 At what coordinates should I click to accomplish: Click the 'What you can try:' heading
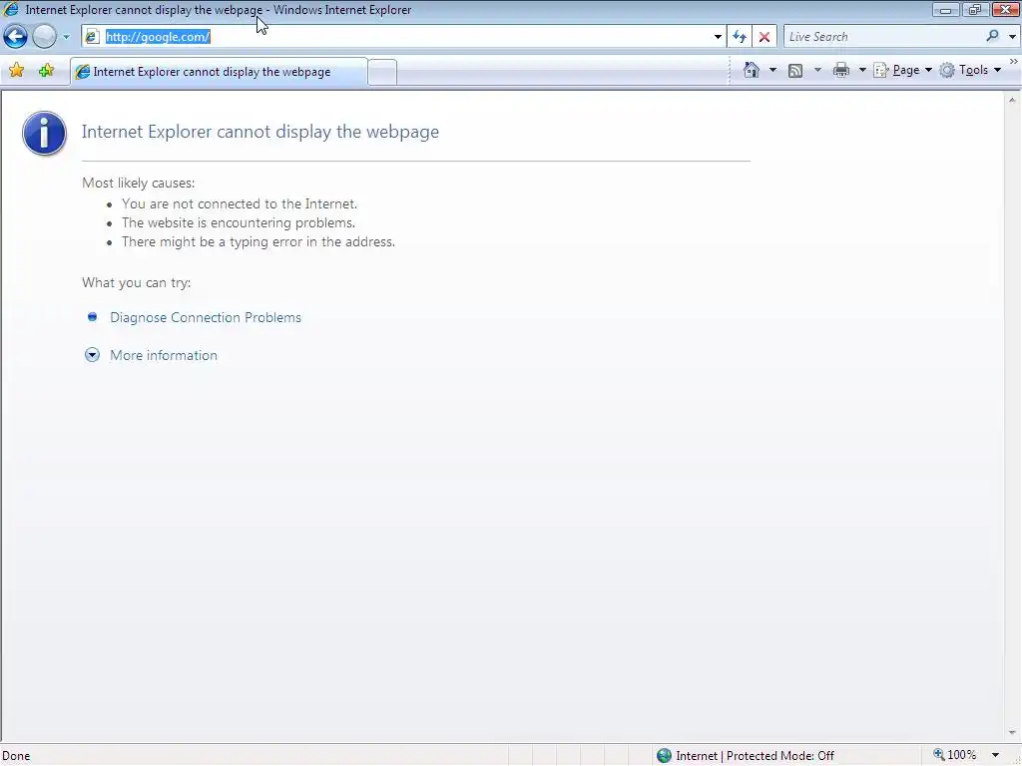pos(136,282)
